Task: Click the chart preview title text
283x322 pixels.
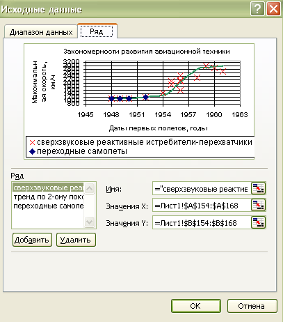Action: tap(147, 52)
